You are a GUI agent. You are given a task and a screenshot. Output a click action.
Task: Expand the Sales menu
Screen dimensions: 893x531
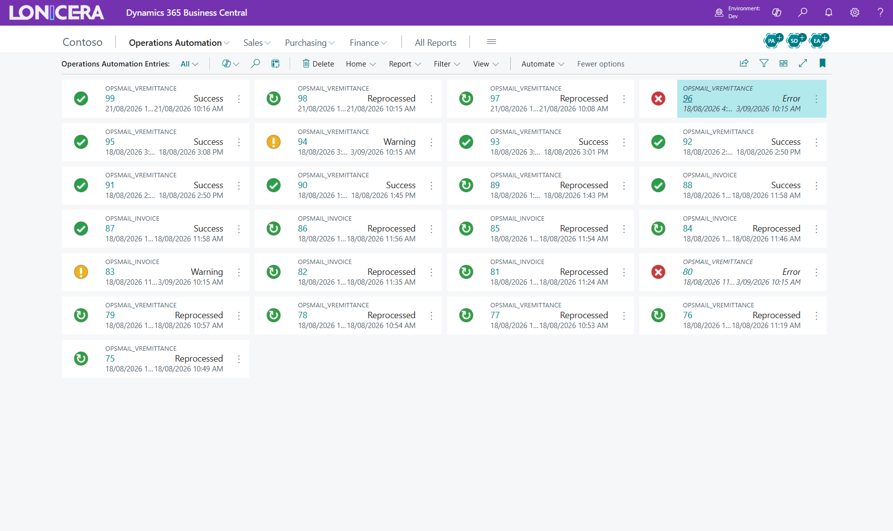(x=257, y=43)
